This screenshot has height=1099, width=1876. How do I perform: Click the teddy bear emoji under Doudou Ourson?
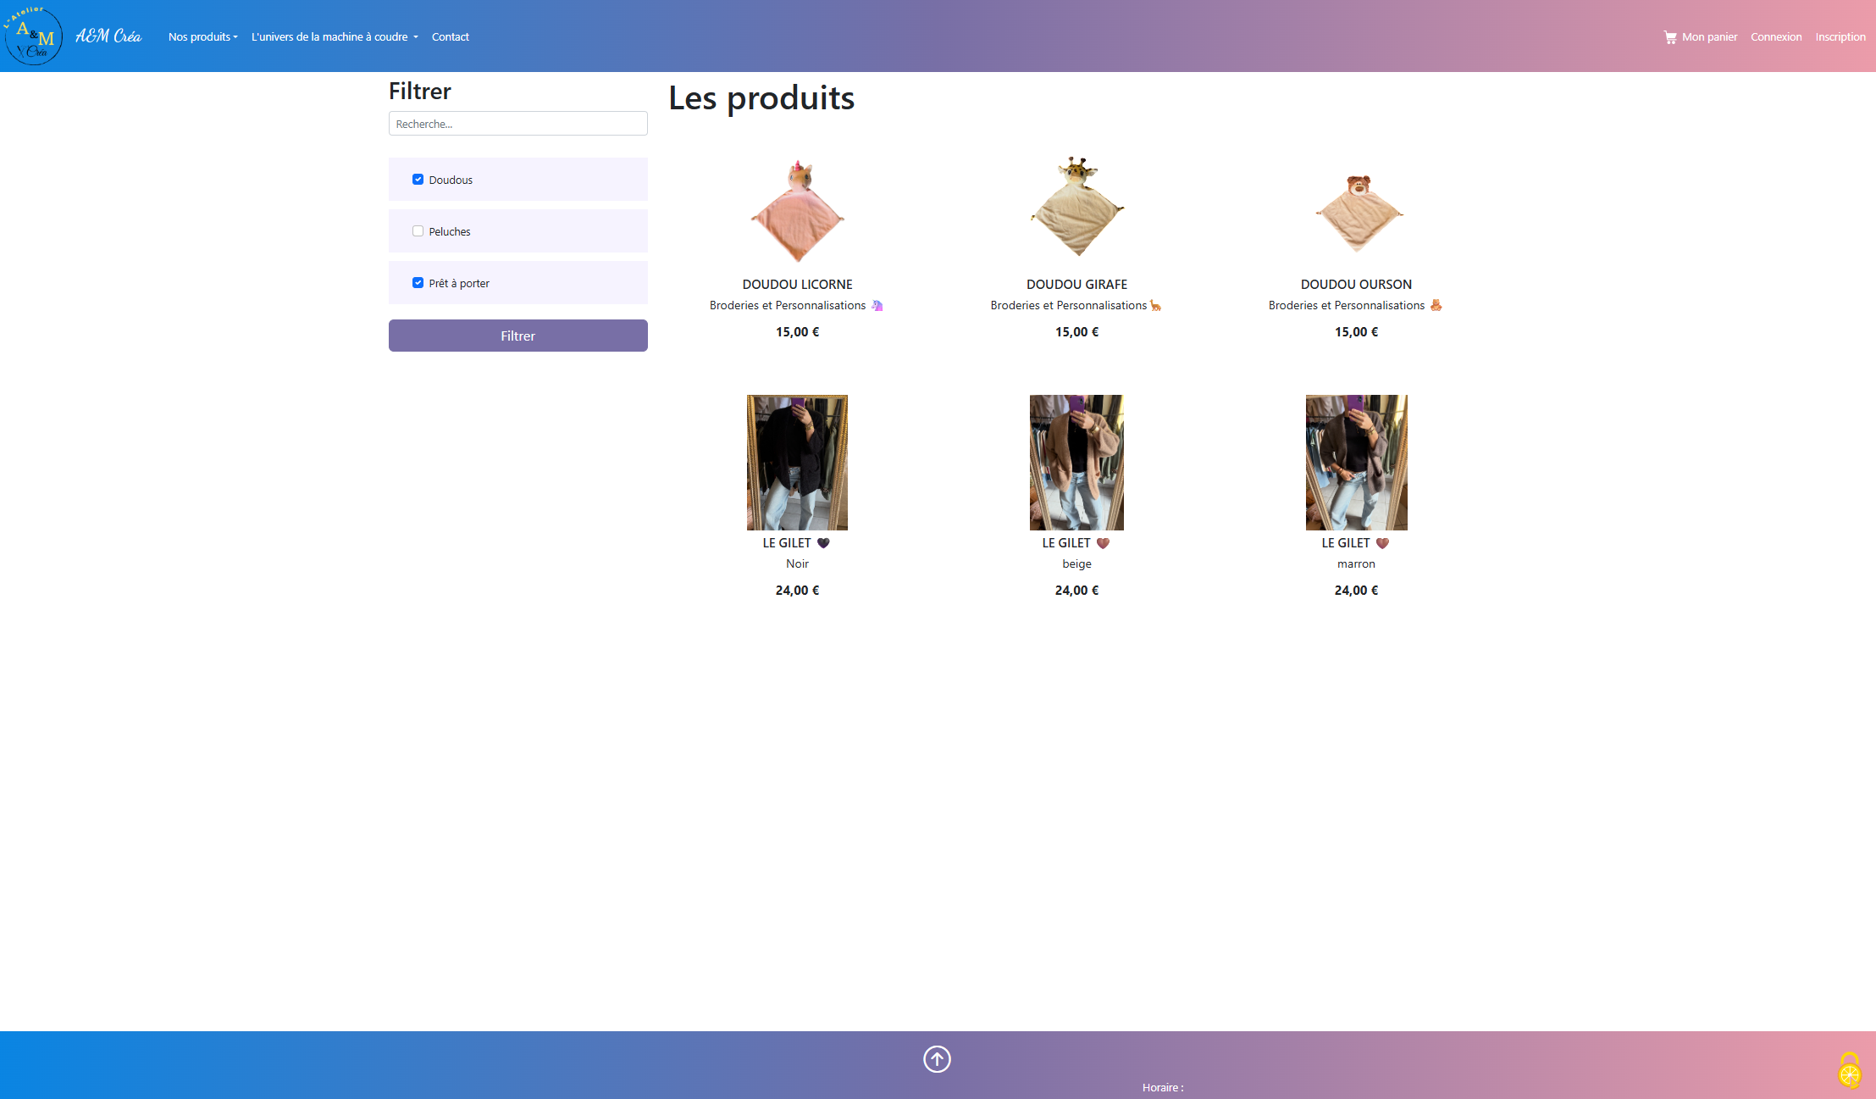click(1436, 306)
